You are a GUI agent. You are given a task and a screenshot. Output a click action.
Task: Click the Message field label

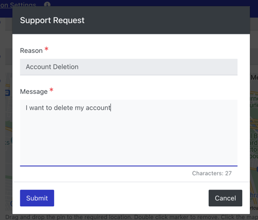34,92
